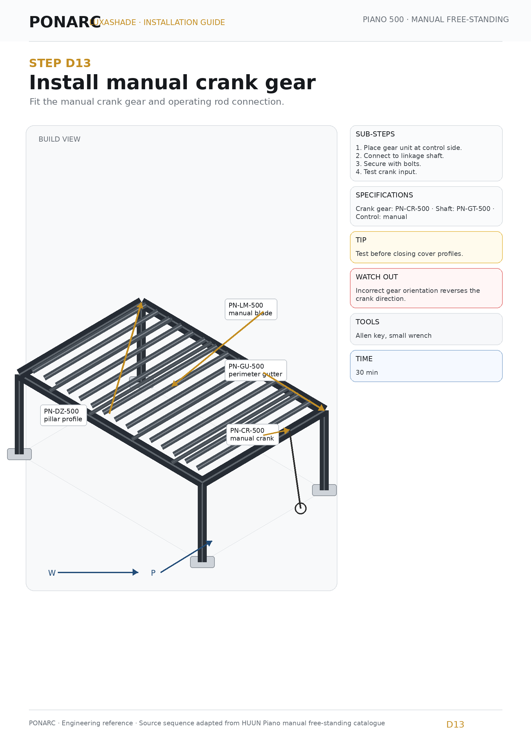Click the PN-DZ-500 pillar profile label
The width and height of the screenshot is (531, 751).
tap(64, 415)
